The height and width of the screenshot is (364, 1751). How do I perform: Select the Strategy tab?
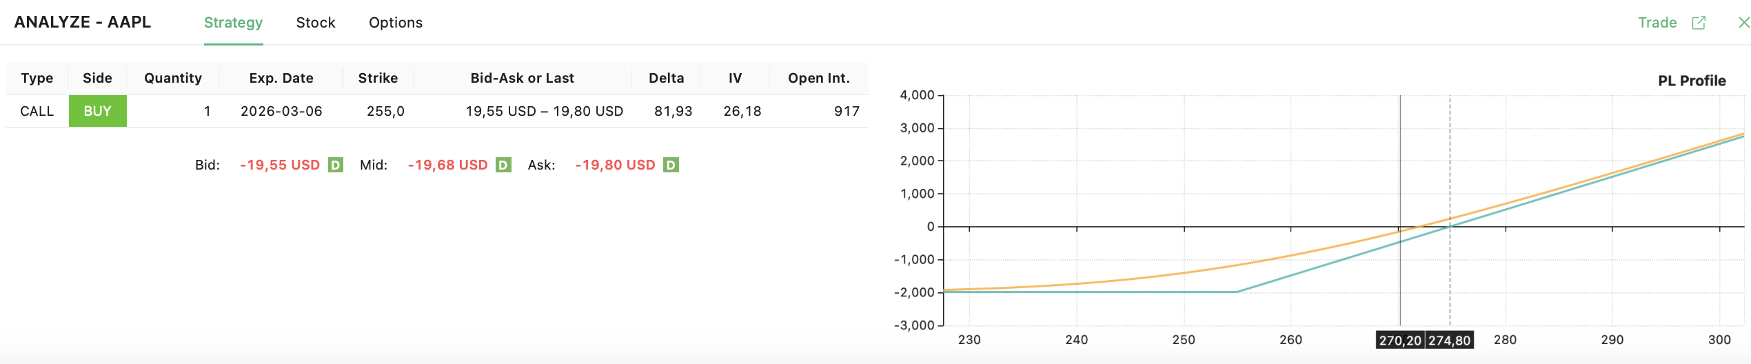click(x=233, y=23)
